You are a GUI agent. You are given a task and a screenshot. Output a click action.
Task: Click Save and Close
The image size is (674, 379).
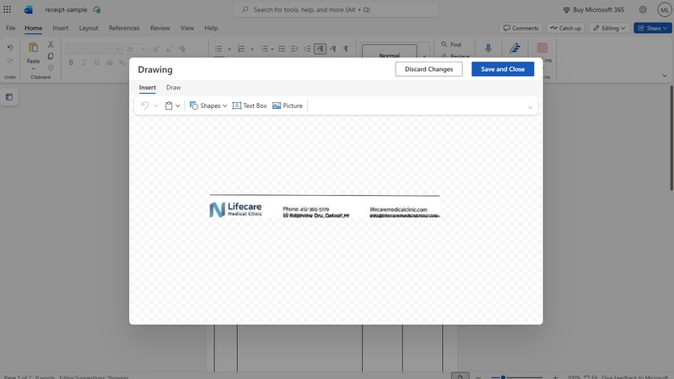(x=503, y=69)
